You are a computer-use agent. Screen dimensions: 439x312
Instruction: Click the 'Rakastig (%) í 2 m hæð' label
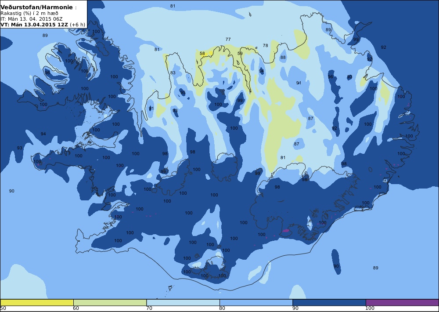(x=29, y=14)
